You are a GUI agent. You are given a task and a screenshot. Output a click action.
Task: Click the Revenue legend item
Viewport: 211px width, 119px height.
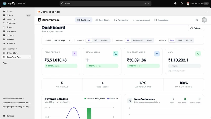[95, 99]
